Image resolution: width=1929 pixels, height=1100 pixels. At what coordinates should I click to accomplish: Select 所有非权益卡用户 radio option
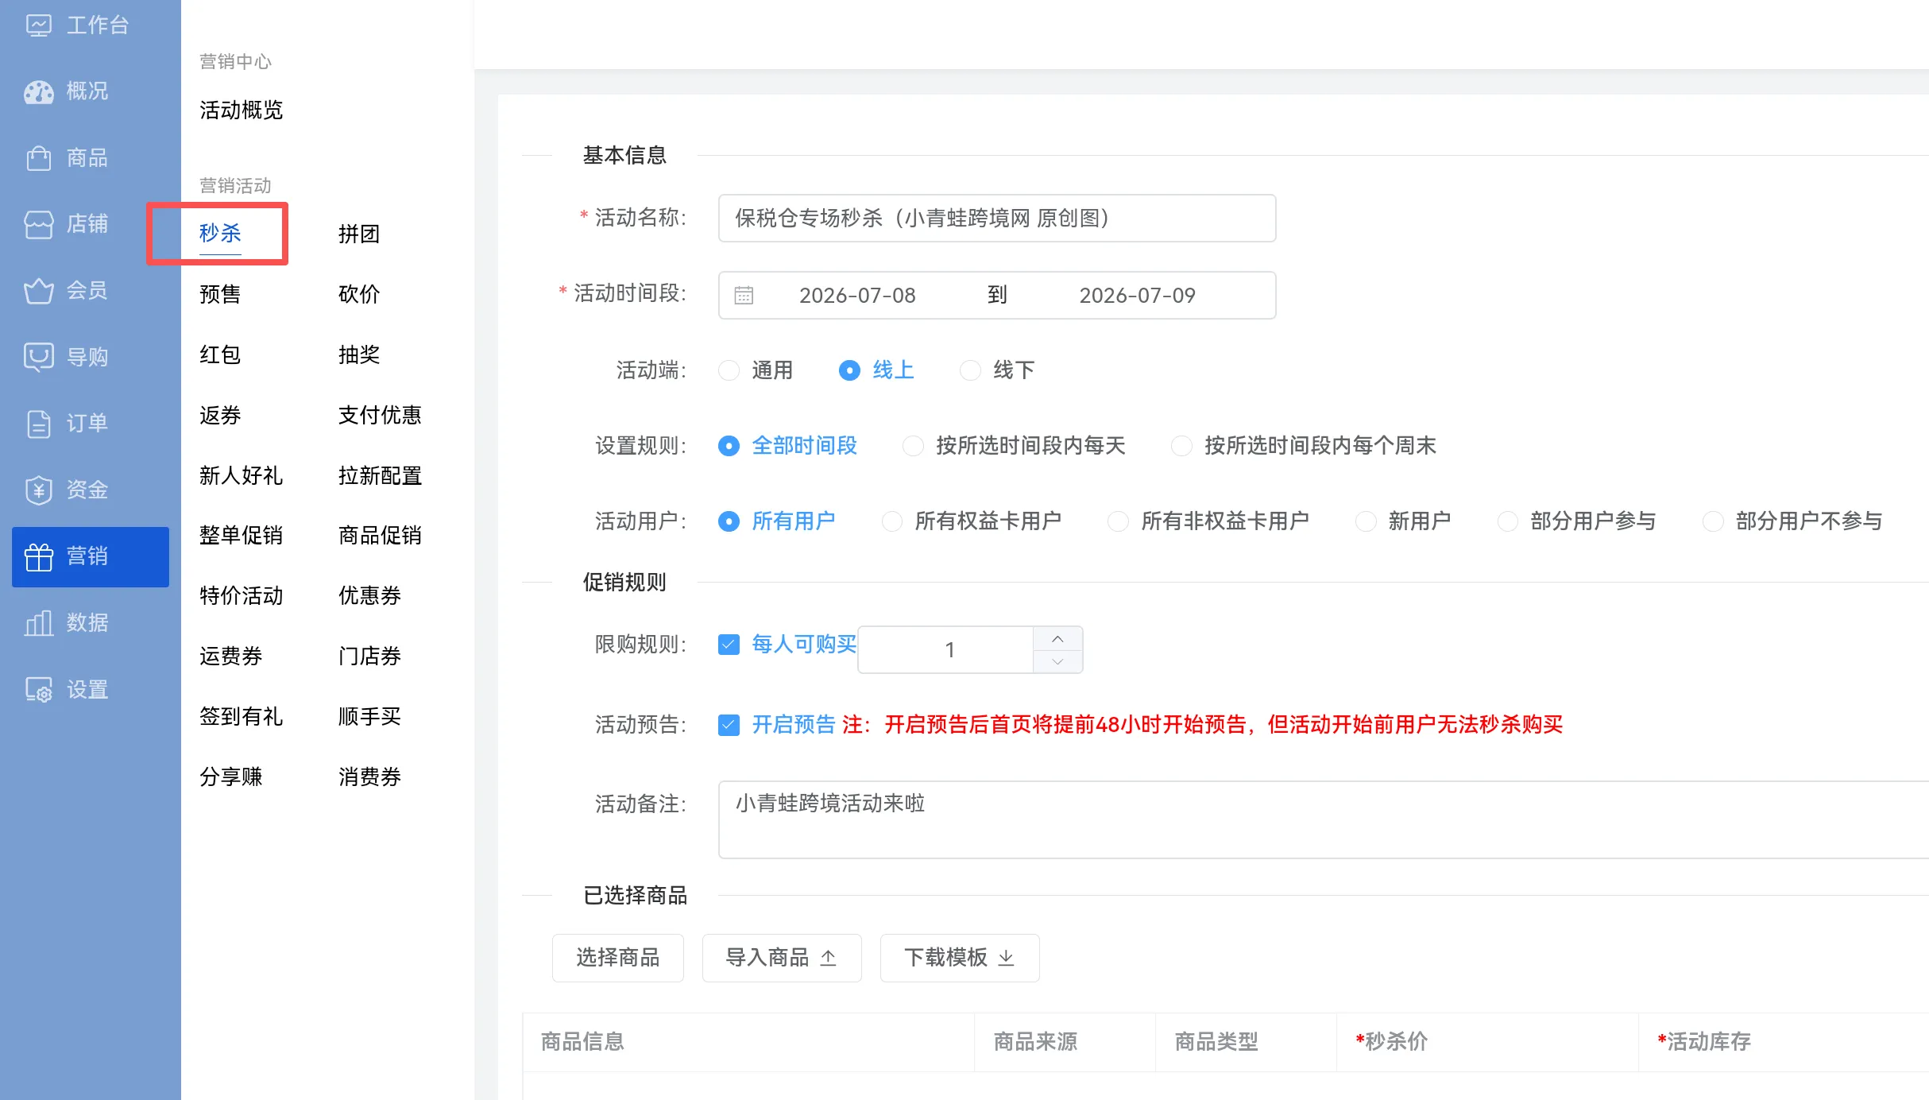[1118, 521]
